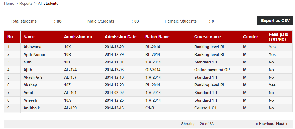295x129 pixels.
Task: Click the Name column header
Action: click(x=29, y=37)
